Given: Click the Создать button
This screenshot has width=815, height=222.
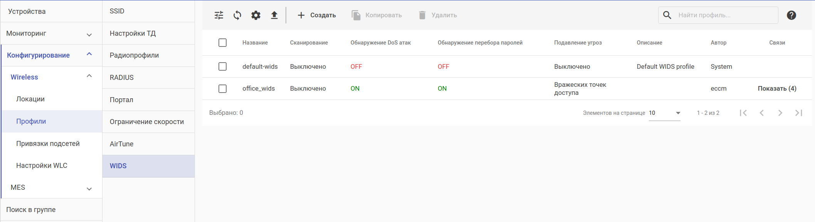Looking at the screenshot, I should (x=317, y=15).
